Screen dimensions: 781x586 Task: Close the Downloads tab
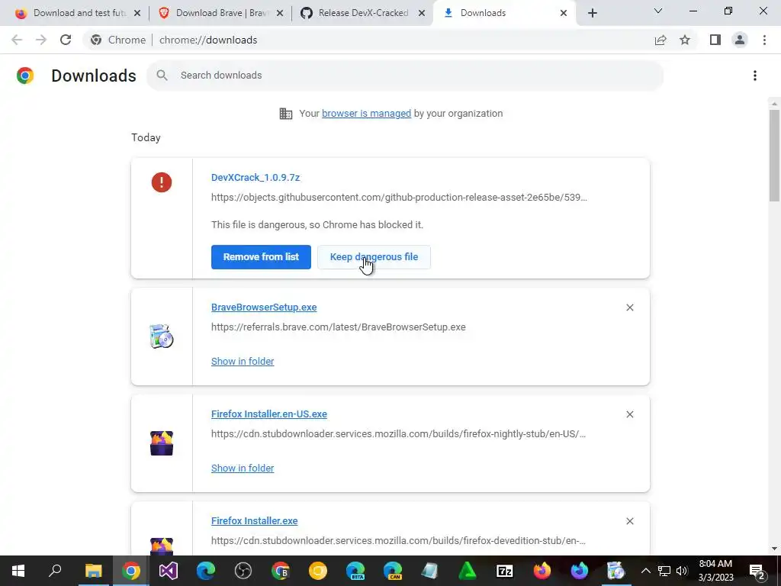(564, 13)
